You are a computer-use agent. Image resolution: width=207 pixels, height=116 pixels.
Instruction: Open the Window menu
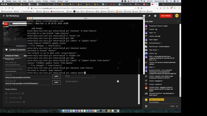[60, 1]
